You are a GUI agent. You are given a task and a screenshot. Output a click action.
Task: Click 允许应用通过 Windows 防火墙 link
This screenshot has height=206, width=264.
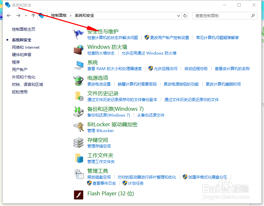149,53
